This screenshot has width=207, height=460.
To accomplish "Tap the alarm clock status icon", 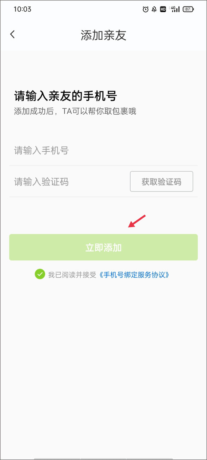I will click(145, 9).
